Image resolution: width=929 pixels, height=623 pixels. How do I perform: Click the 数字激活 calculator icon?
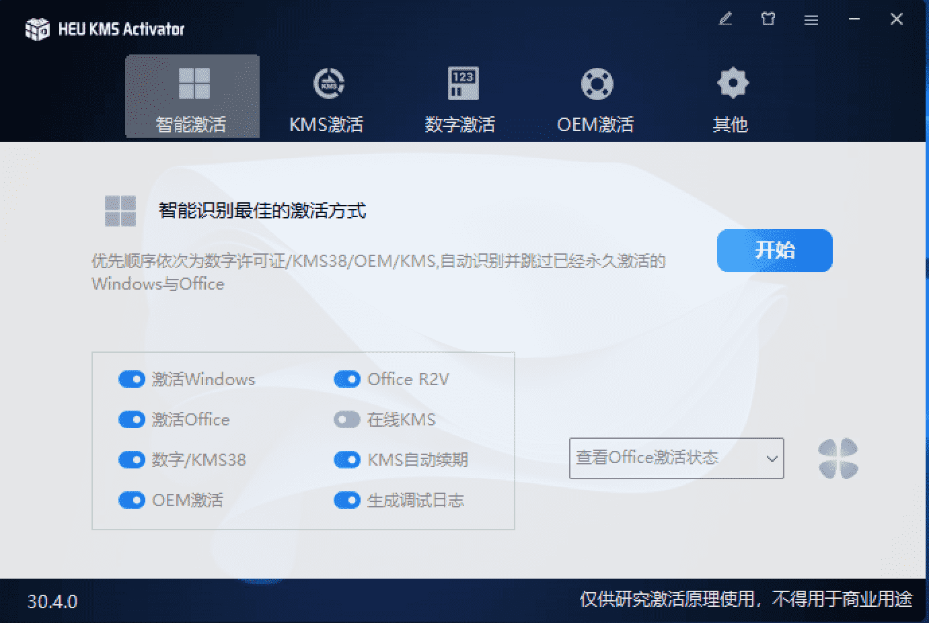point(463,84)
